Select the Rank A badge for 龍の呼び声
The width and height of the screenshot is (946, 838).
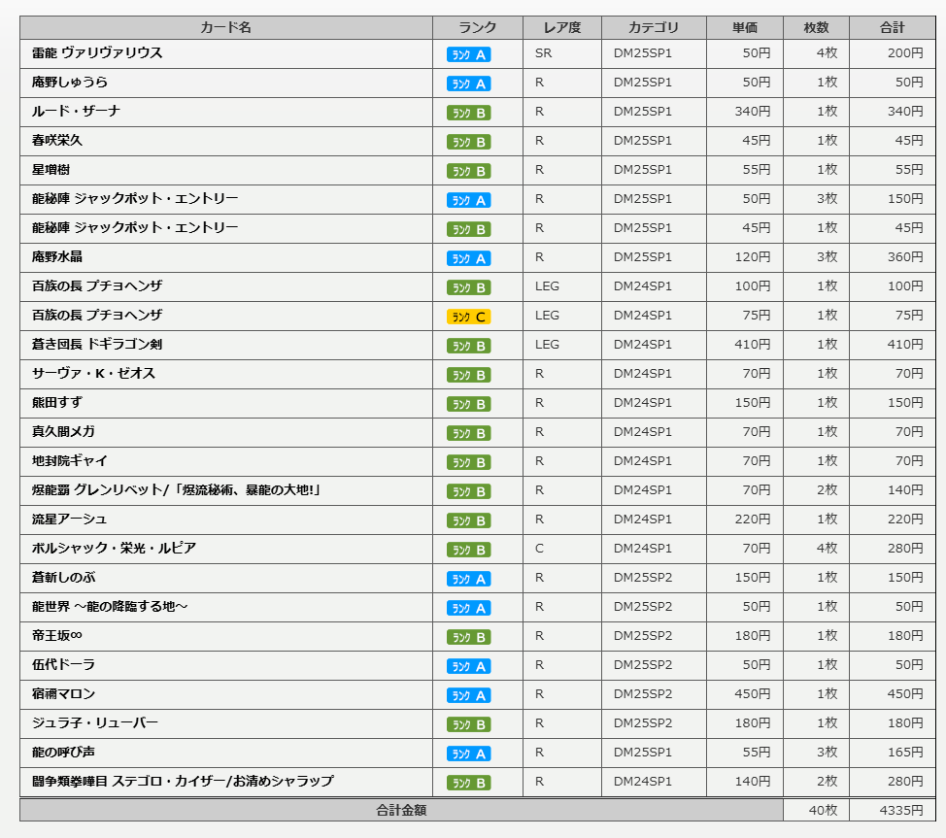pos(469,754)
